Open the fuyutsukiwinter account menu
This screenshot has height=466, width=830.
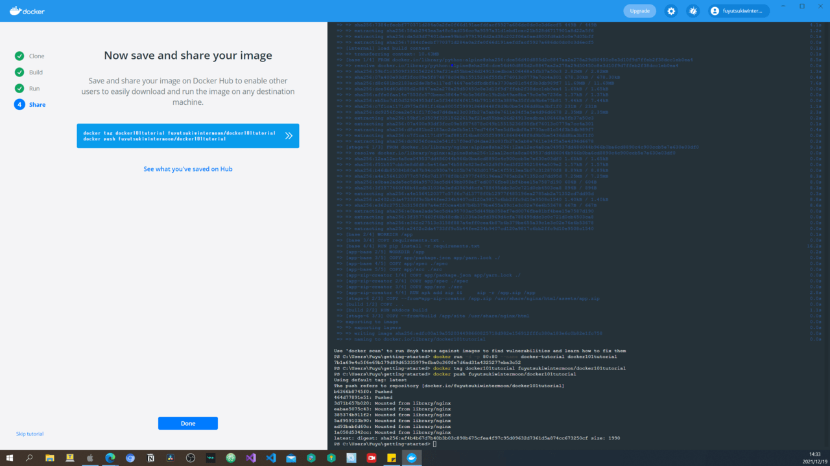point(740,11)
